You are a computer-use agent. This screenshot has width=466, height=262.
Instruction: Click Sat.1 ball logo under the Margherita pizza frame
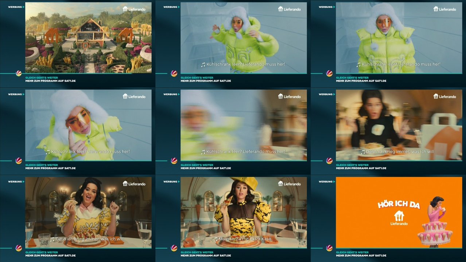point(174,248)
